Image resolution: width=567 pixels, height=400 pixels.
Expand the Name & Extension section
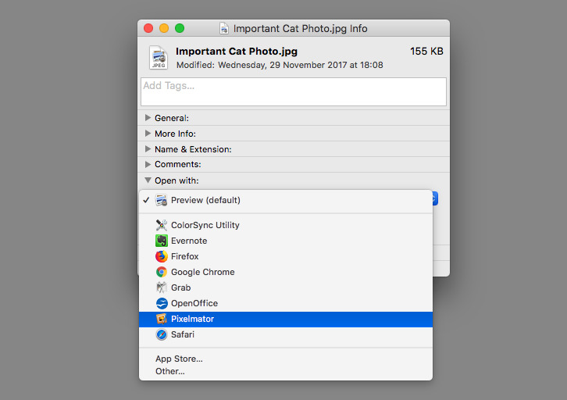tap(148, 149)
